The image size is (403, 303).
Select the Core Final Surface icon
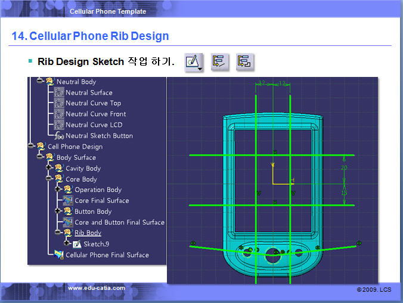68,200
